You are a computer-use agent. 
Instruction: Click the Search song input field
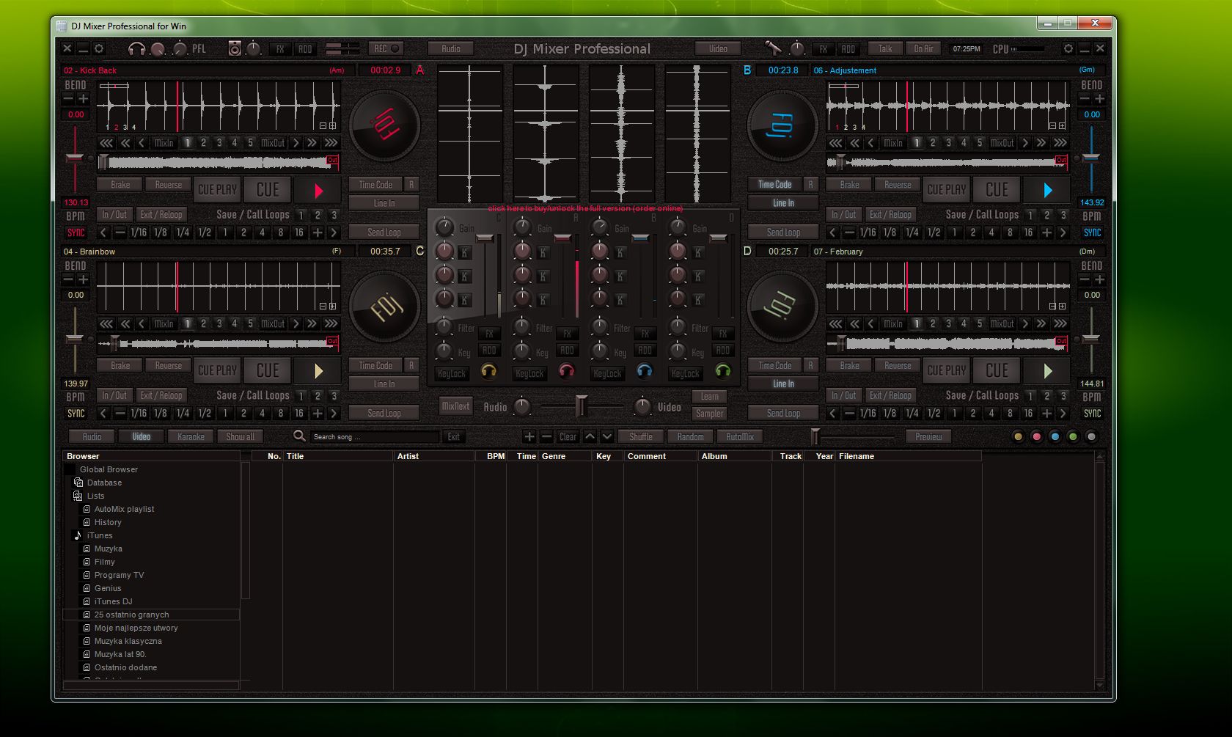[375, 437]
